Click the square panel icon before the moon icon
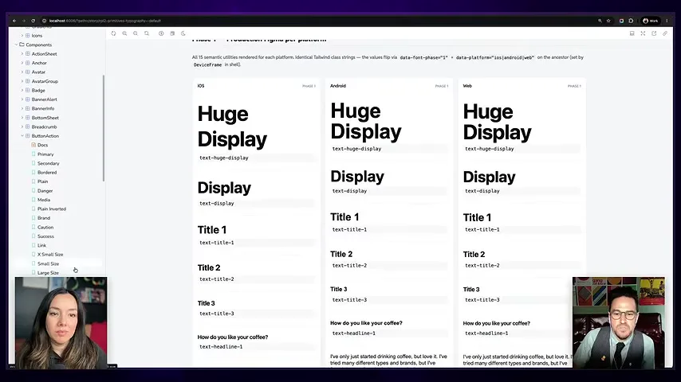The width and height of the screenshot is (681, 382). point(172,33)
